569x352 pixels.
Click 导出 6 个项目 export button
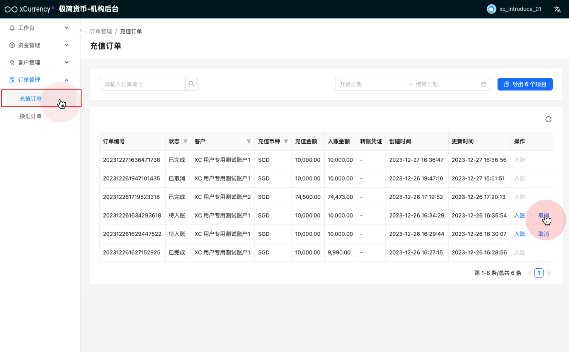pos(525,84)
